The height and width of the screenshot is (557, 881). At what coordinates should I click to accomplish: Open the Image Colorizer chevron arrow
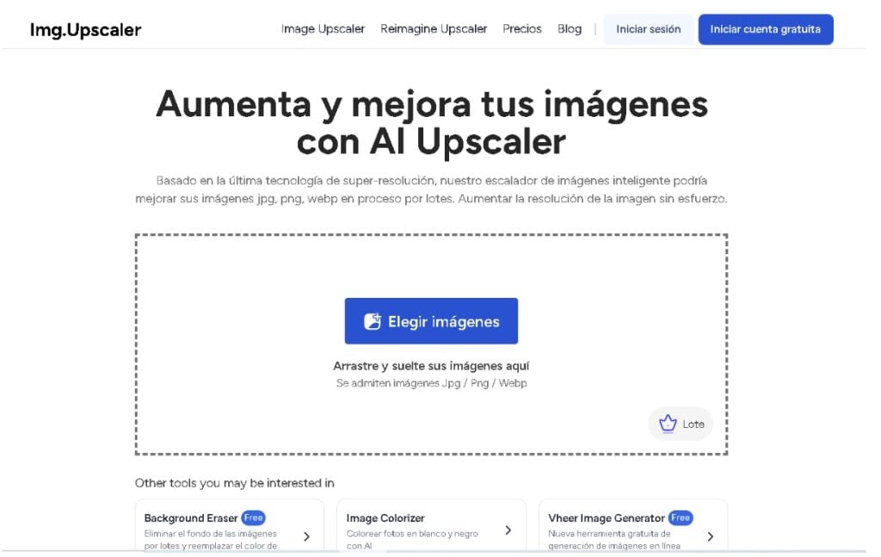pos(508,530)
